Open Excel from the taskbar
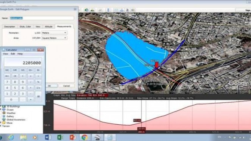 [x=60, y=137]
